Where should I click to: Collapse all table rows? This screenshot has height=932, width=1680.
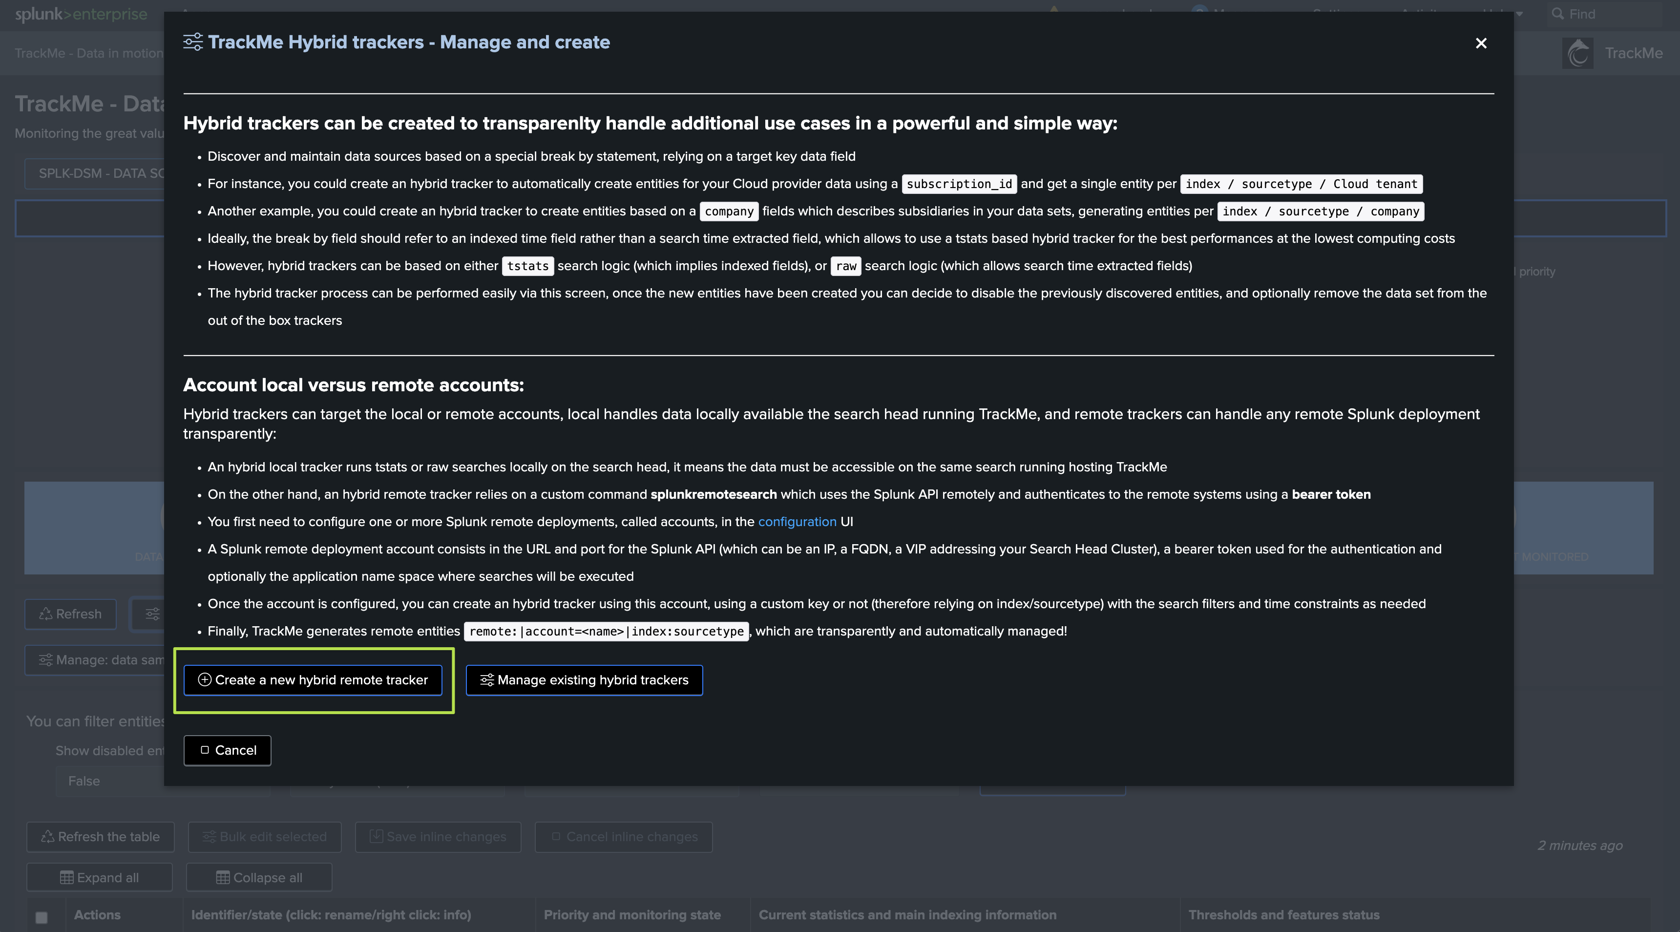pos(259,878)
